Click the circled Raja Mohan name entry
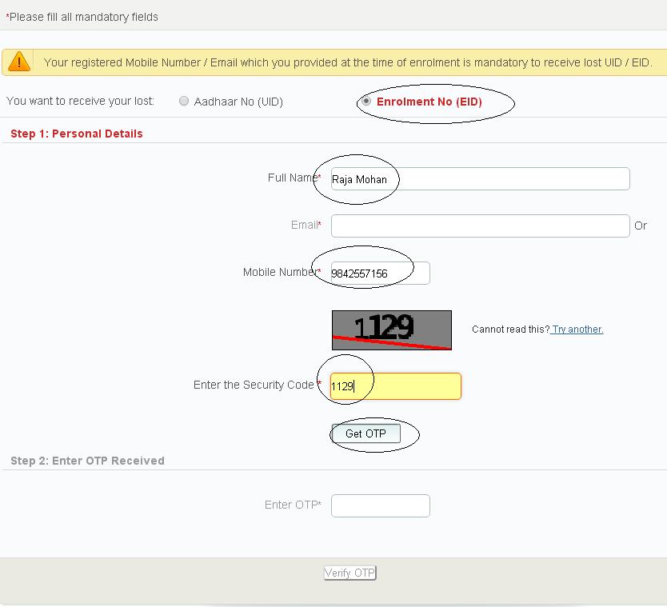 click(x=358, y=180)
